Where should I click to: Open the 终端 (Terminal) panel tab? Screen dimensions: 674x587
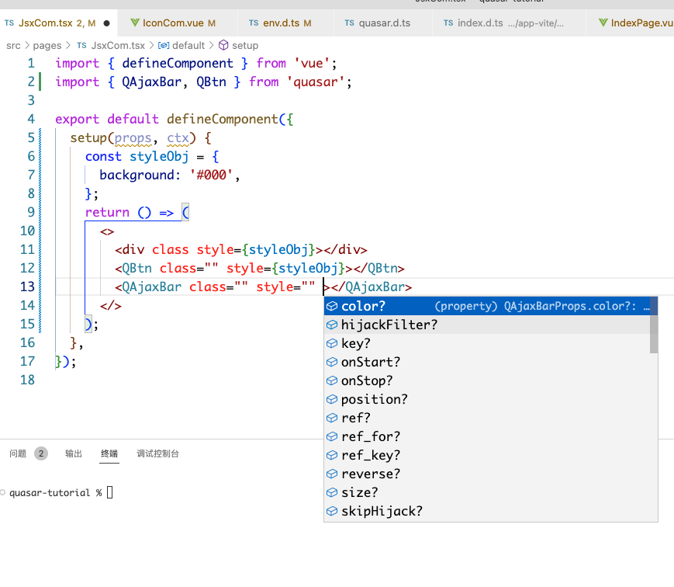tap(109, 453)
